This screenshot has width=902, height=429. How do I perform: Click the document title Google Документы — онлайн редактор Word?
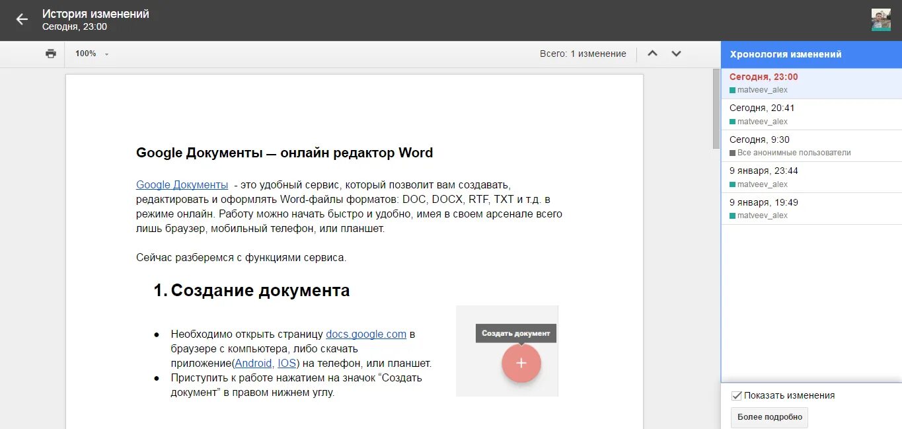click(284, 153)
